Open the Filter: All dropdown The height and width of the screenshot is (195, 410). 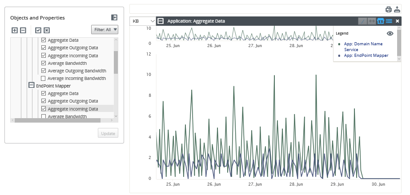pyautogui.click(x=105, y=29)
